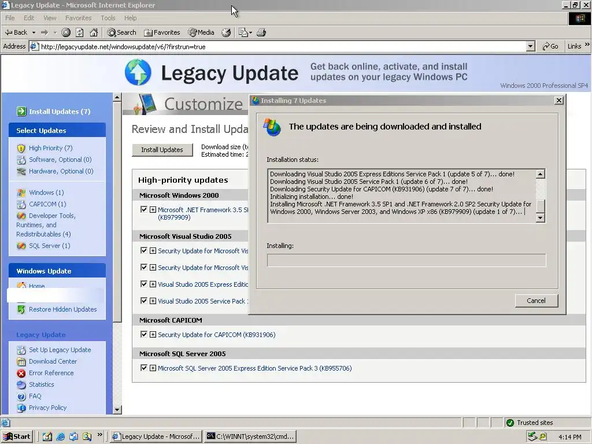Open Set Up Legacy Update link
The width and height of the screenshot is (592, 444).
(x=60, y=350)
